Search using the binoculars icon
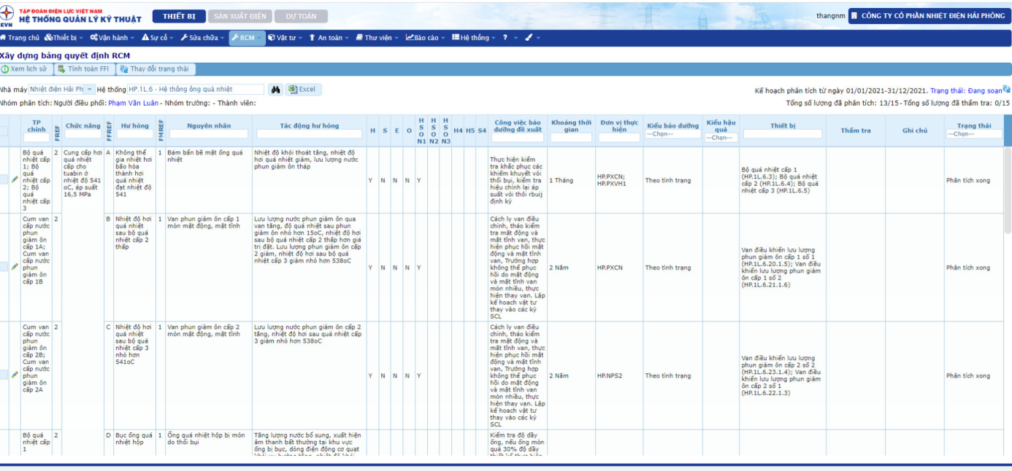 tap(276, 90)
